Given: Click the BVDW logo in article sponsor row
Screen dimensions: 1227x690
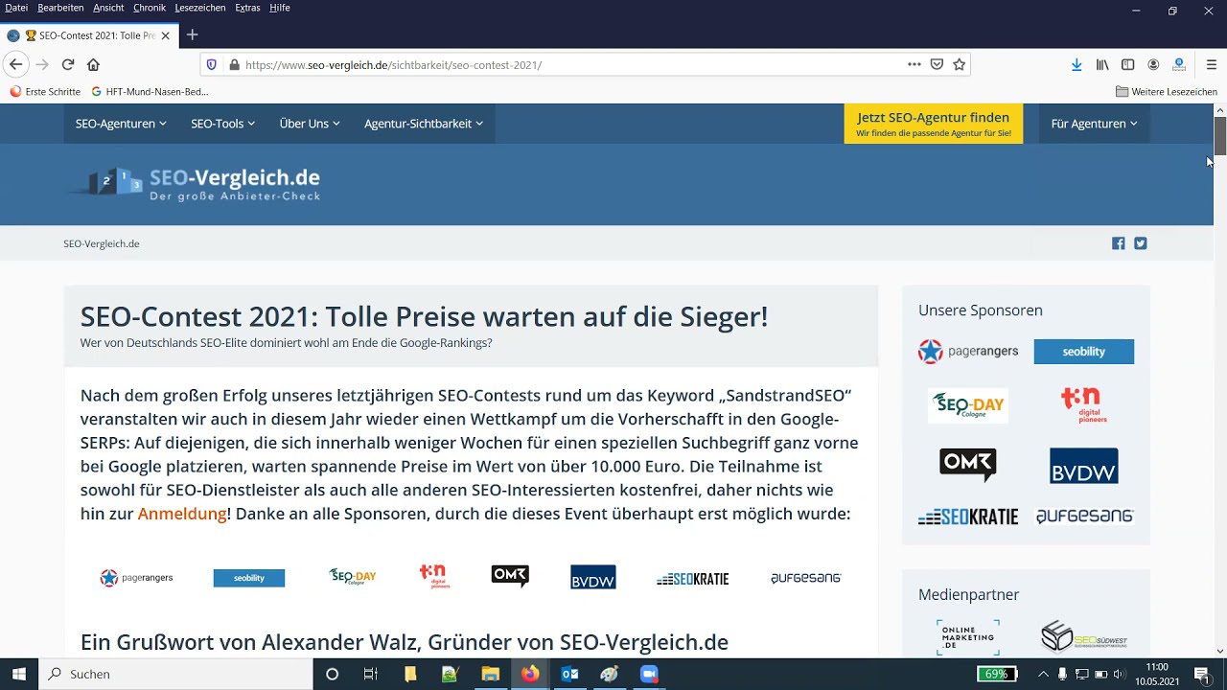Looking at the screenshot, I should [593, 577].
